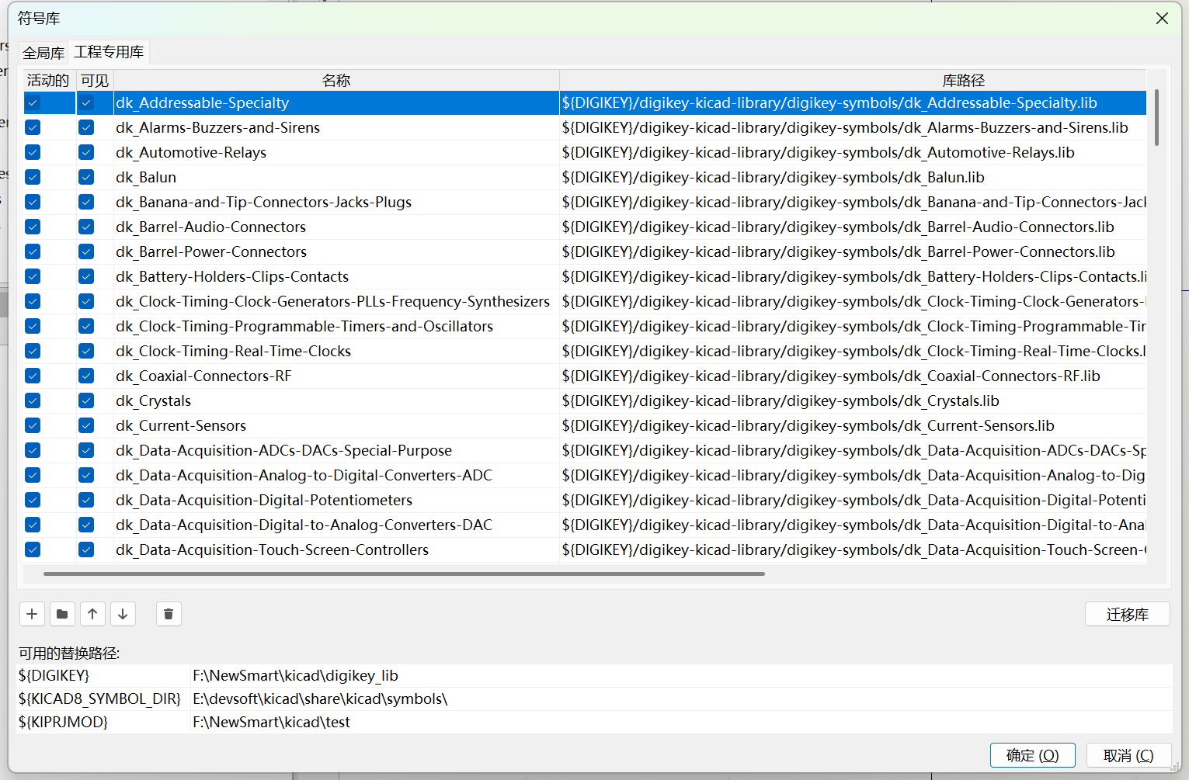
Task: Cancel with the 取消 (C) button
Action: (x=1128, y=755)
